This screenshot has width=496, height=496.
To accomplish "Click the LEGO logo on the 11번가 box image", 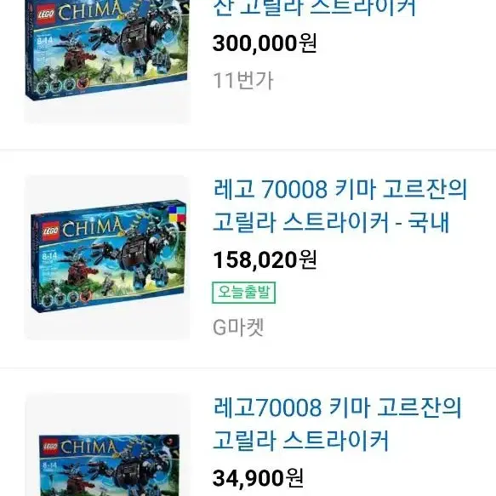I will pos(46,14).
